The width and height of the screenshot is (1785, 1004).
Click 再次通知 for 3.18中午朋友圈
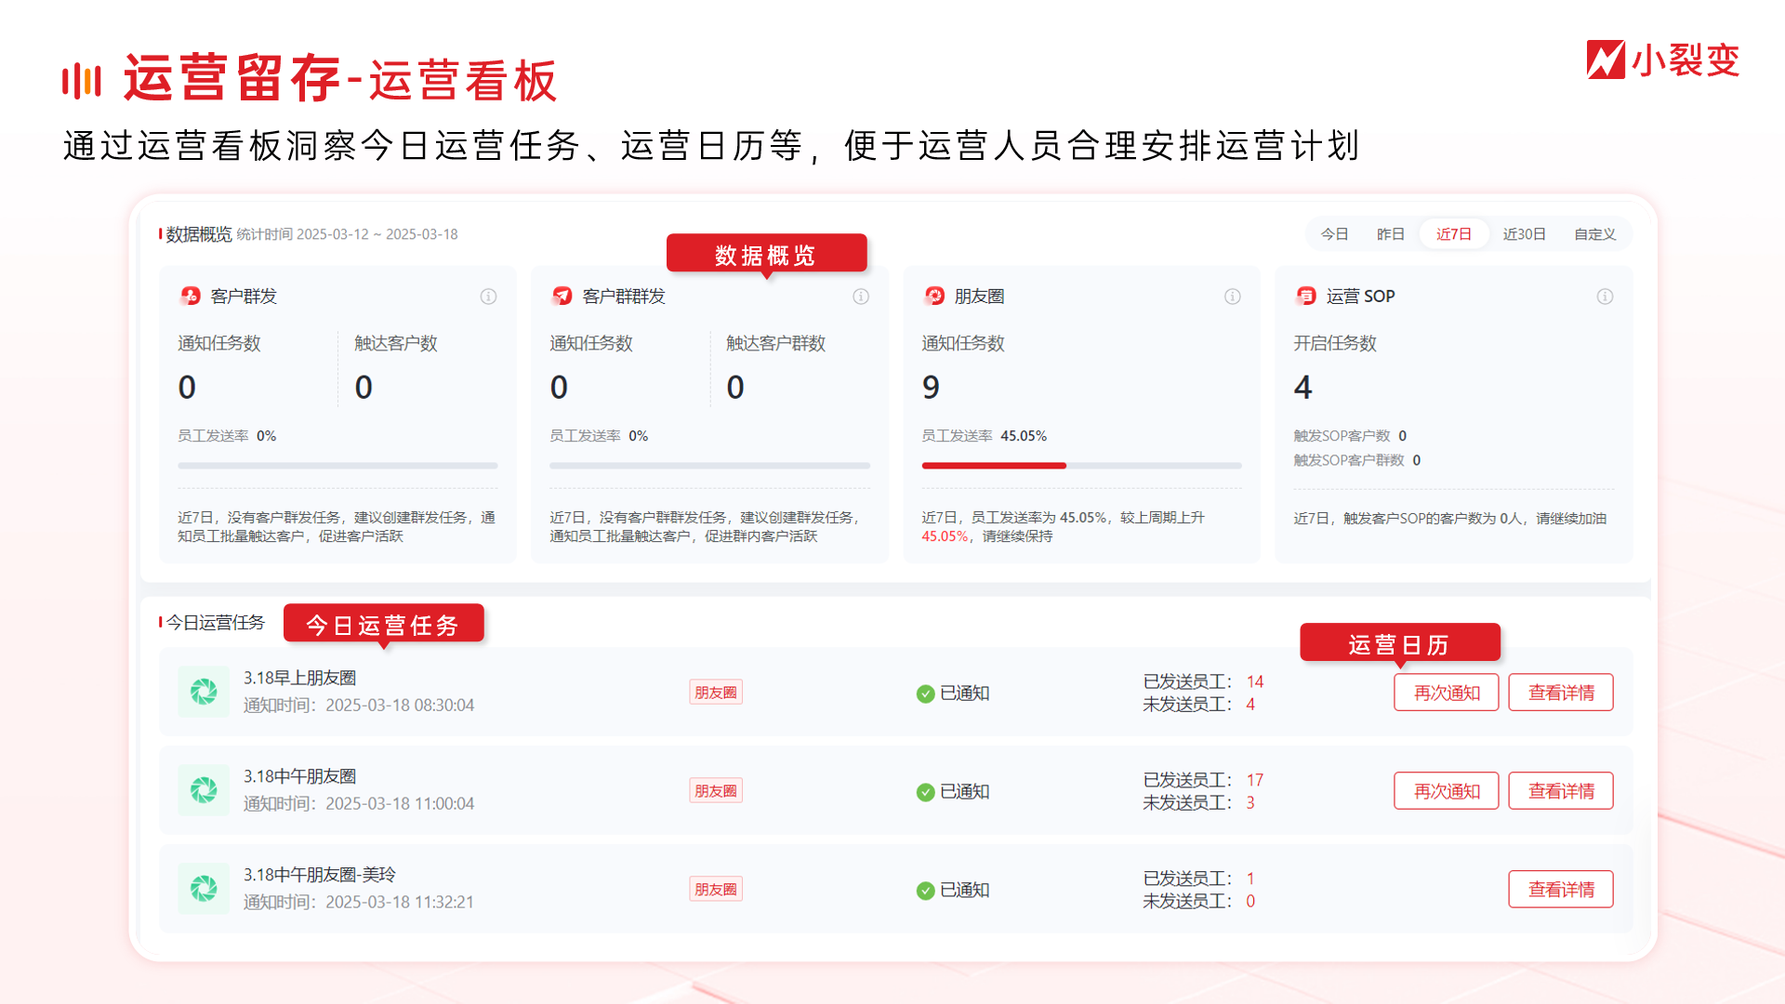pos(1446,791)
